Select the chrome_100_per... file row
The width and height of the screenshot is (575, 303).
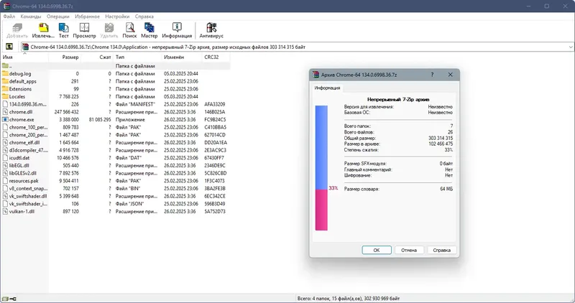(x=116, y=127)
